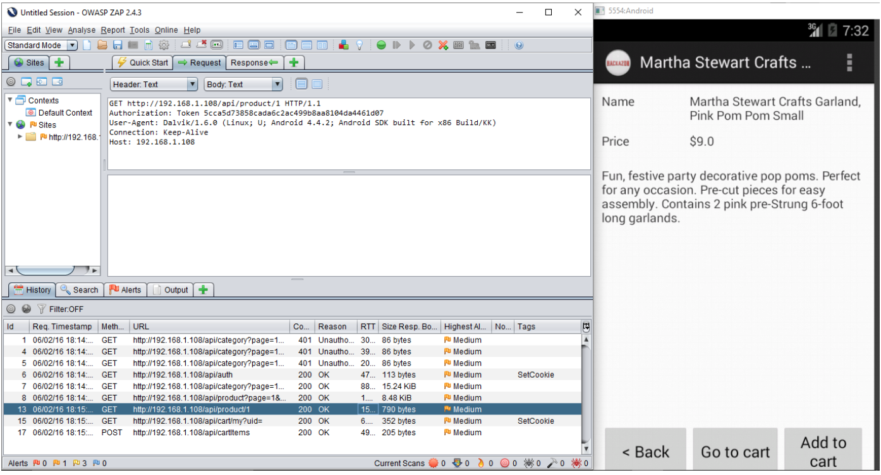Click inside the request header text area

pos(349,134)
